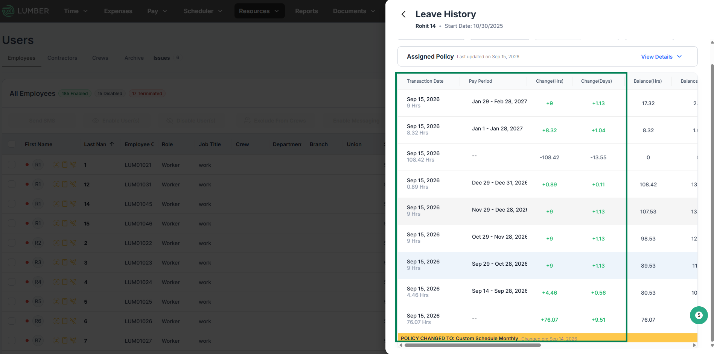Switch to the Archive tab
Viewport: 714px width, 354px height.
tap(134, 58)
